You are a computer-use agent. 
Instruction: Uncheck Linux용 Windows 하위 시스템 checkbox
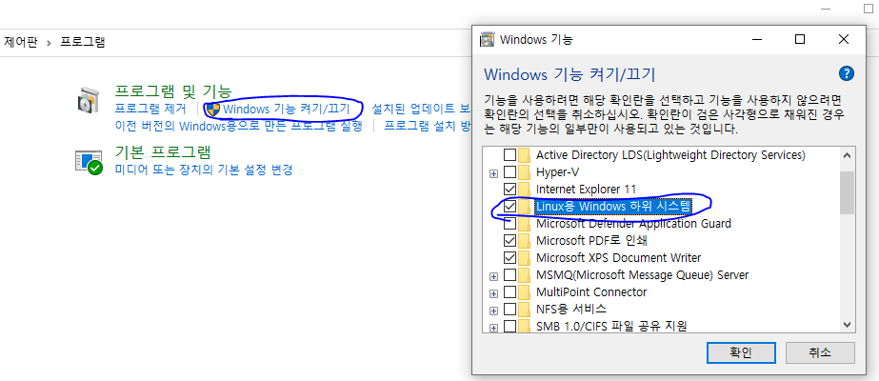[510, 207]
